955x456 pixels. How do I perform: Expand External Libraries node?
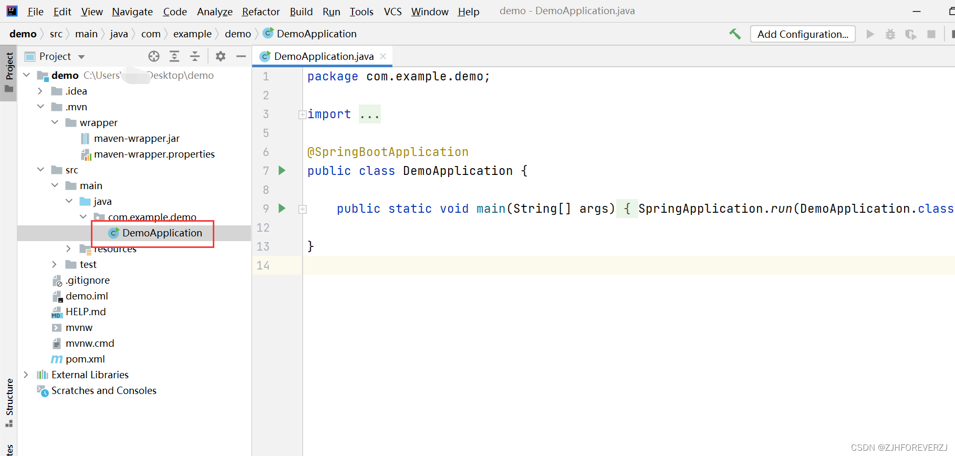(26, 375)
